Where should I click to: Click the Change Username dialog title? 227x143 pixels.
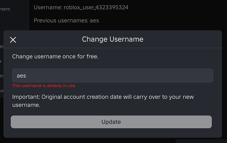point(113,39)
